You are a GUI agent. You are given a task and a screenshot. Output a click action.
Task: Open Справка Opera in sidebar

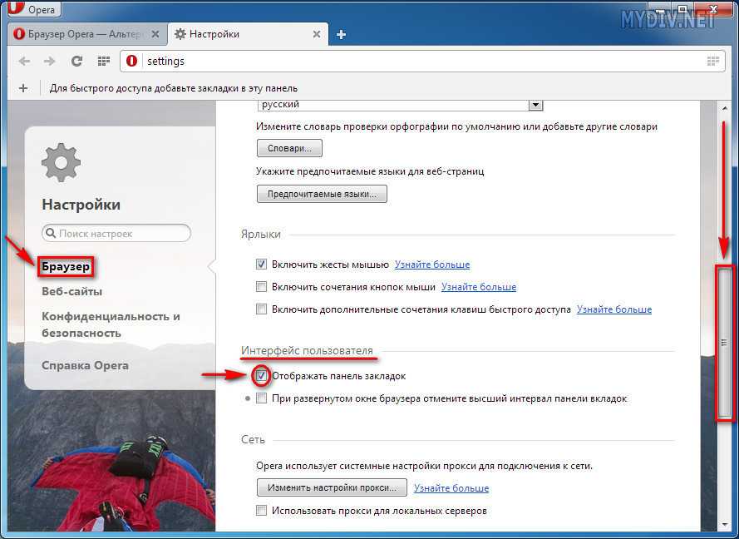(86, 365)
